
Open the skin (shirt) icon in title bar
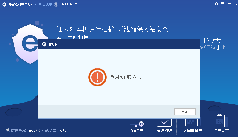pyautogui.click(x=216, y=4)
